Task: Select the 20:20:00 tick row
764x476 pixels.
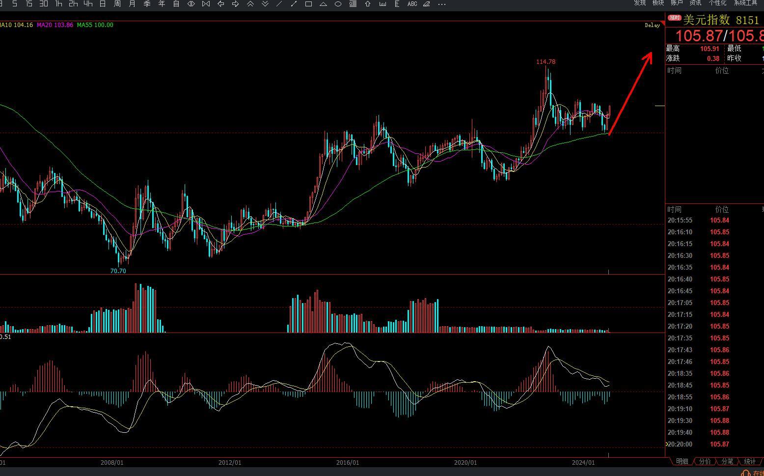Action: click(x=714, y=445)
